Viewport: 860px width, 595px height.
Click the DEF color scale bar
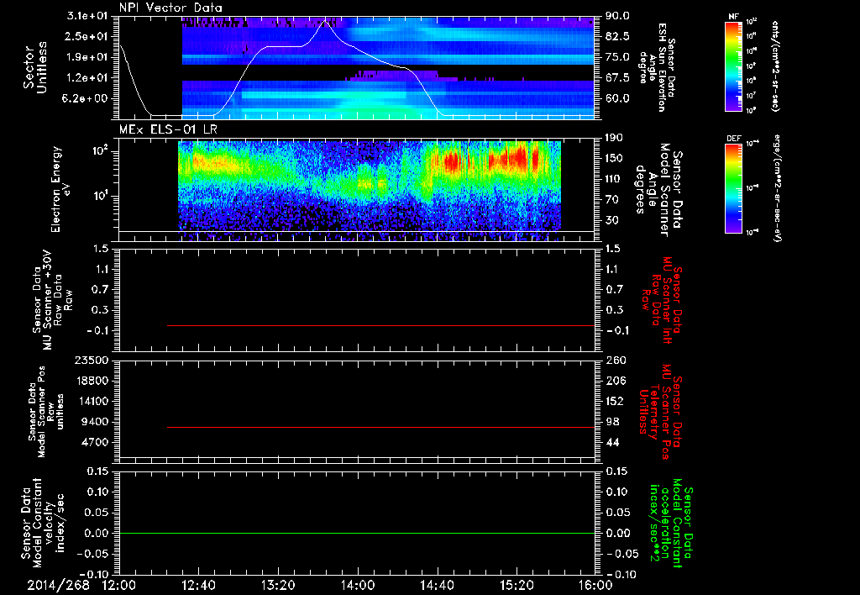733,187
